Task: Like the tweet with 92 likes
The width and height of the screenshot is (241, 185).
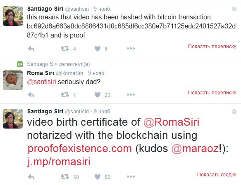Action: pyautogui.click(x=98, y=177)
